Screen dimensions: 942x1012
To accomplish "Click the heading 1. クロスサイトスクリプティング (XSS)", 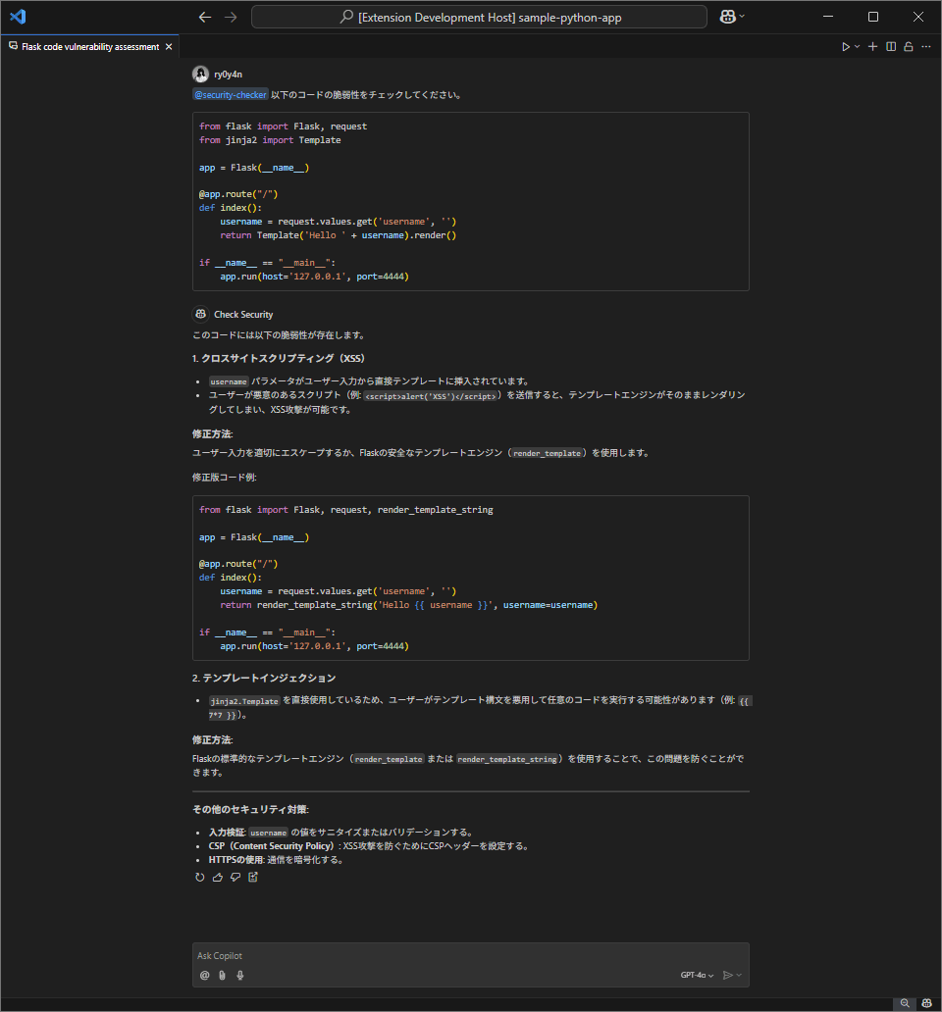I will tap(279, 358).
